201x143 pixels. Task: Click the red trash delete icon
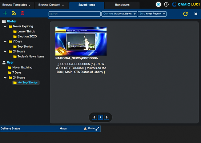click(x=23, y=13)
